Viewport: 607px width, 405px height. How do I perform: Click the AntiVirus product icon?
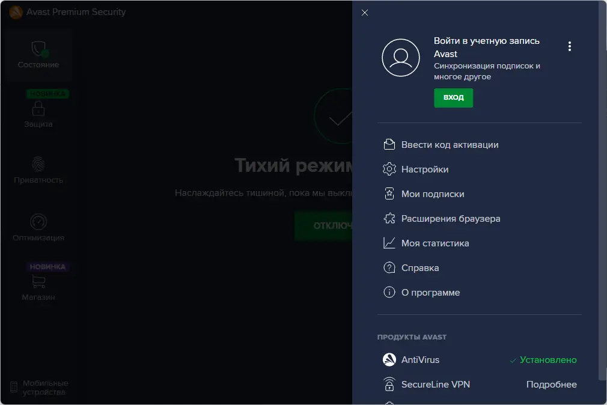coord(388,360)
